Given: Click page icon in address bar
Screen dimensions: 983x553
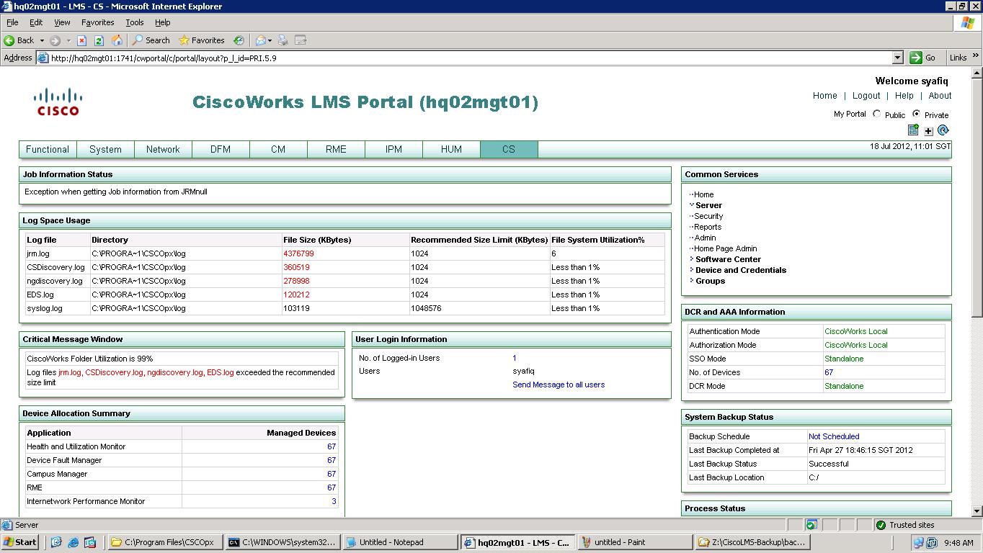Looking at the screenshot, I should pos(43,58).
